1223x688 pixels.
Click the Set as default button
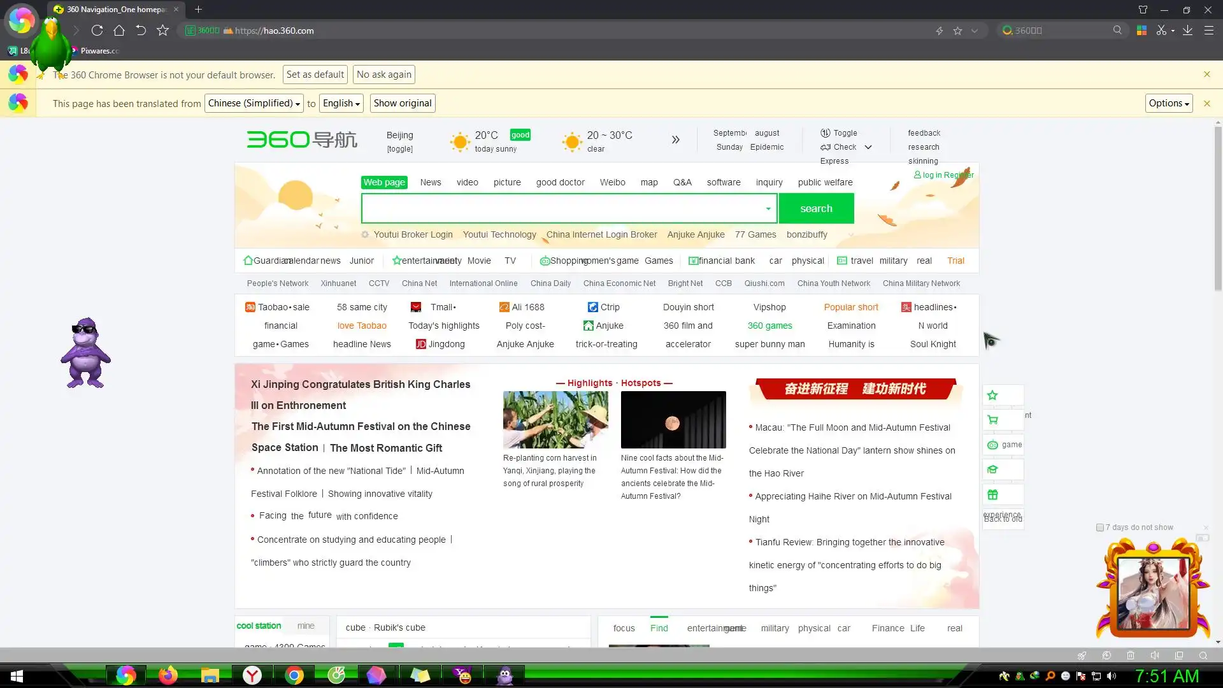(x=315, y=75)
